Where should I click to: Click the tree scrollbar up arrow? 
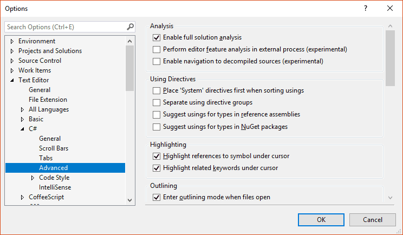click(130, 41)
